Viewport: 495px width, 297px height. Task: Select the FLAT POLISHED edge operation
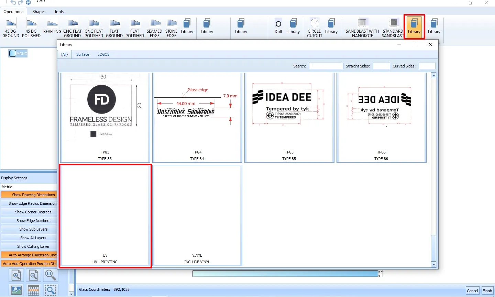pos(135,28)
